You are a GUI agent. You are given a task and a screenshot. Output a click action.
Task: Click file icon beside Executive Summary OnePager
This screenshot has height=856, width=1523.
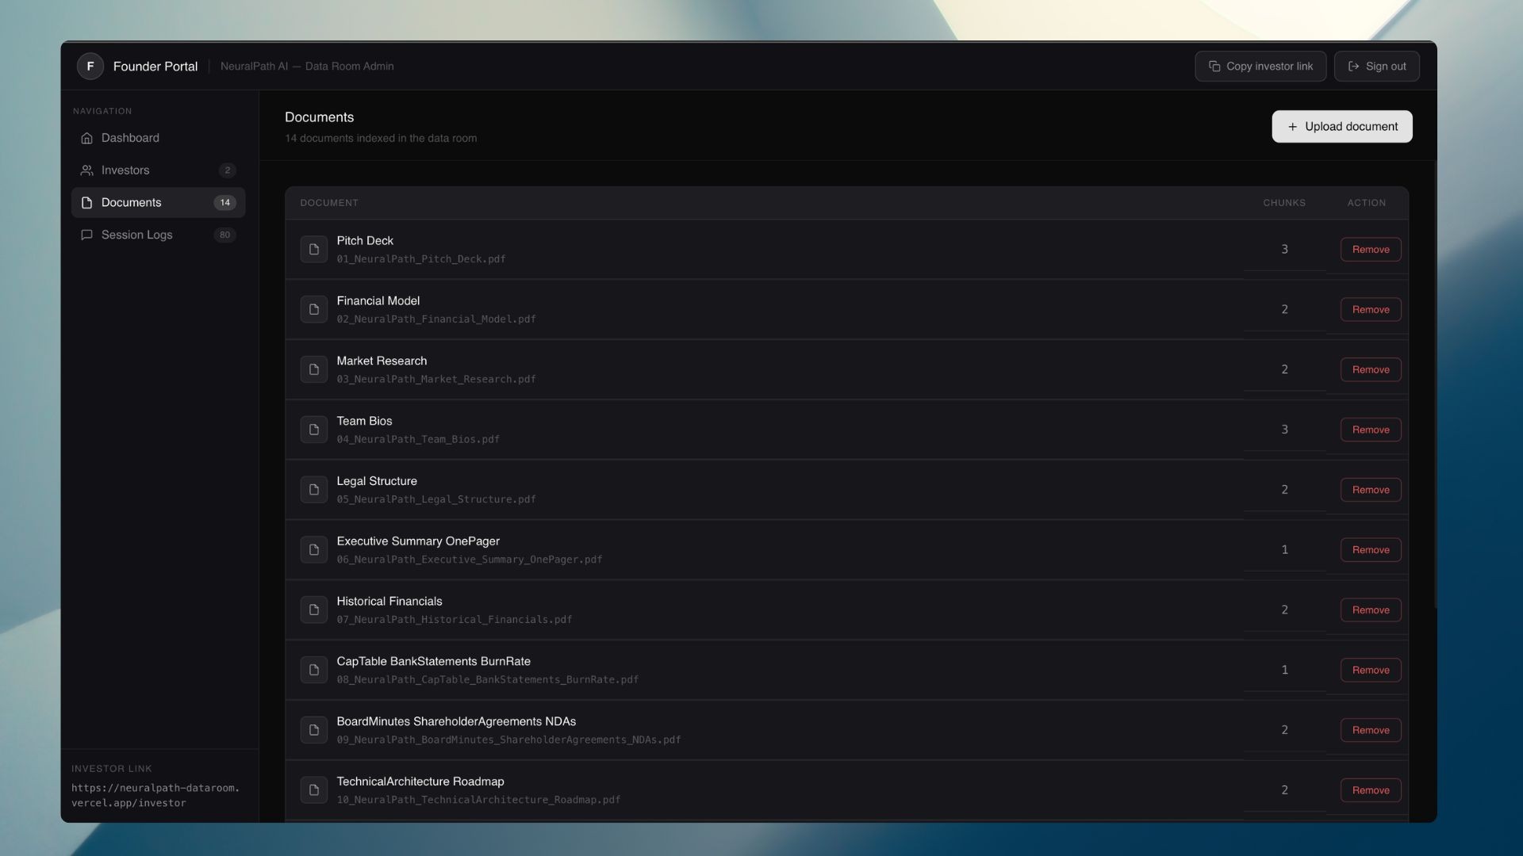pyautogui.click(x=314, y=550)
